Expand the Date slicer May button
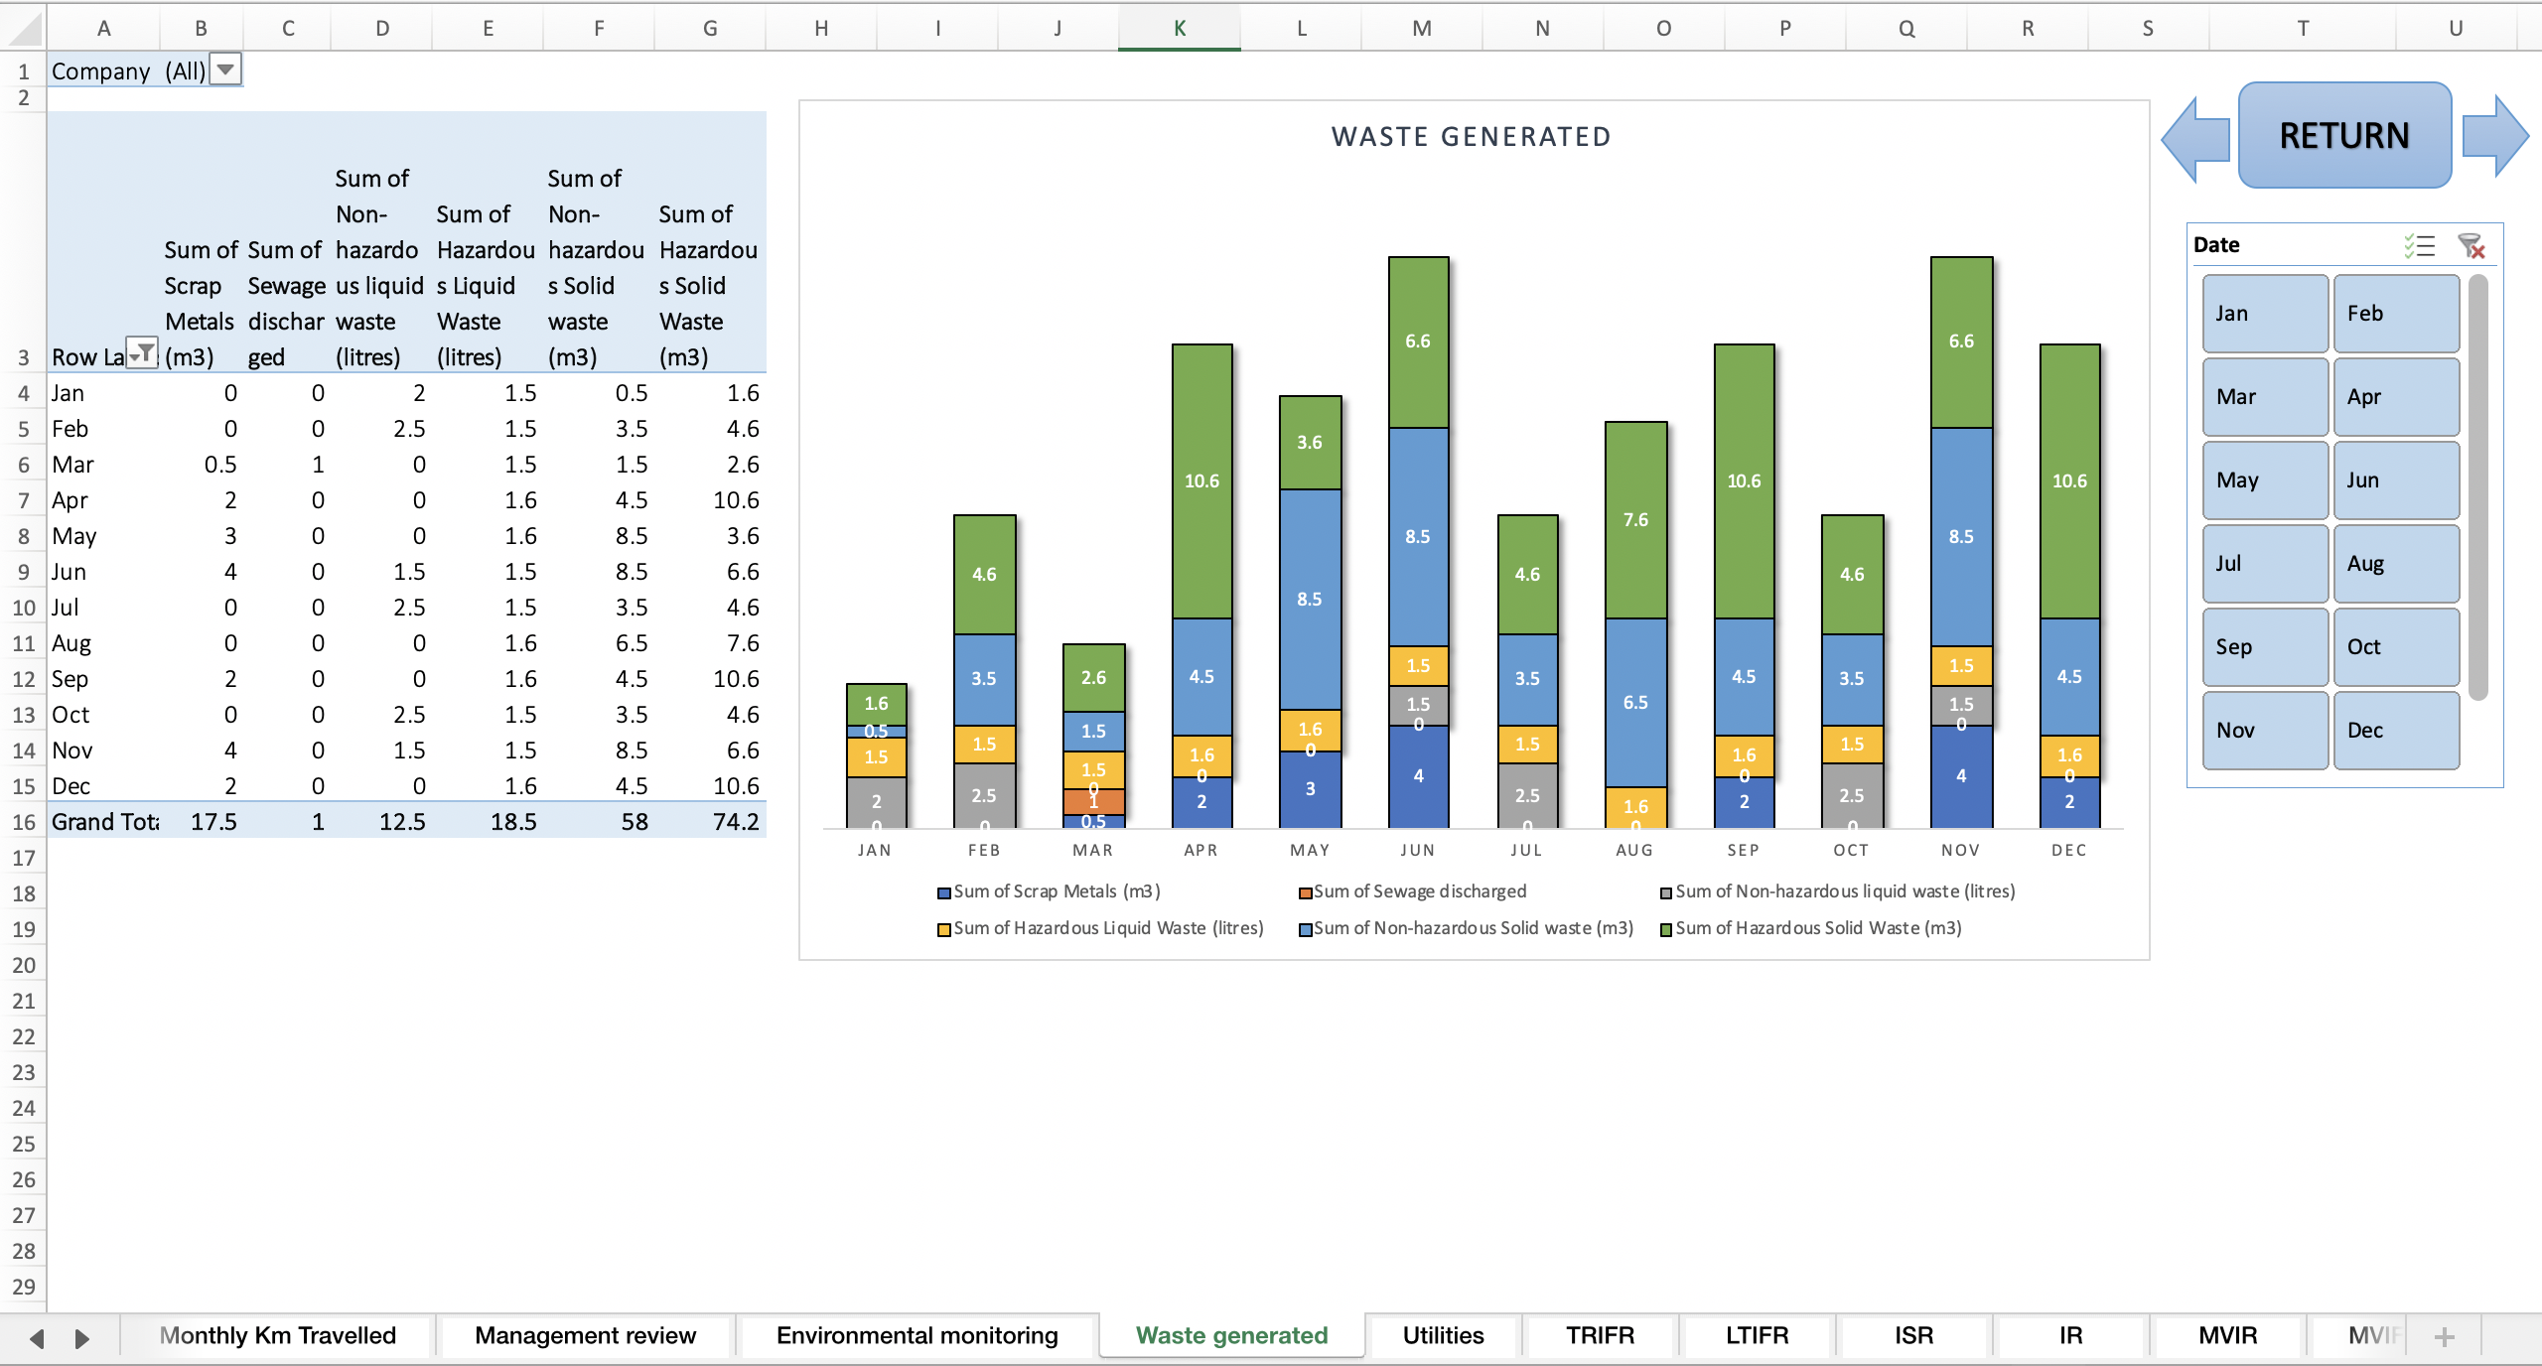Image resolution: width=2542 pixels, height=1366 pixels. 2264,479
